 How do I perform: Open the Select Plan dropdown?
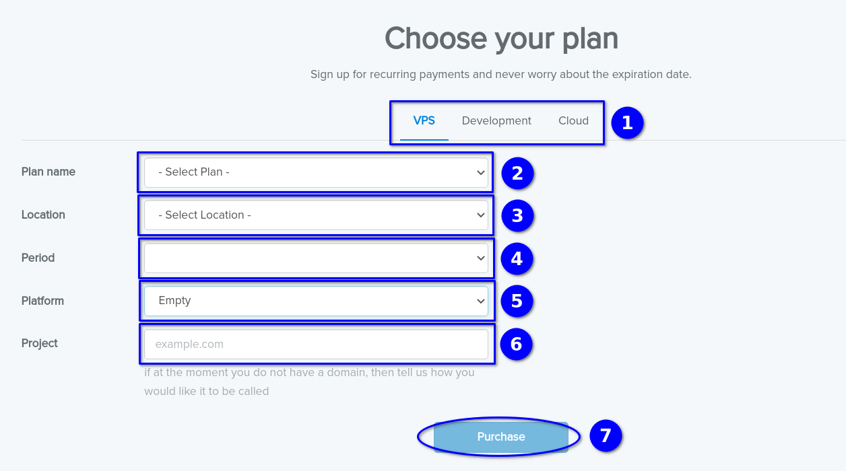pyautogui.click(x=316, y=172)
